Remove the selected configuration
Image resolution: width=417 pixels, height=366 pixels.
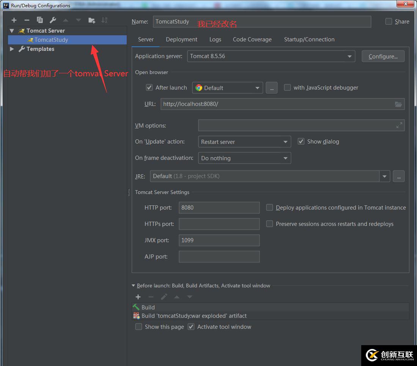point(27,20)
